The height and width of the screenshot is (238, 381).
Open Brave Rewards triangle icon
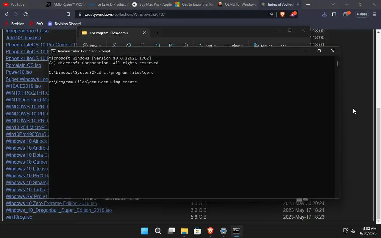click(x=293, y=14)
